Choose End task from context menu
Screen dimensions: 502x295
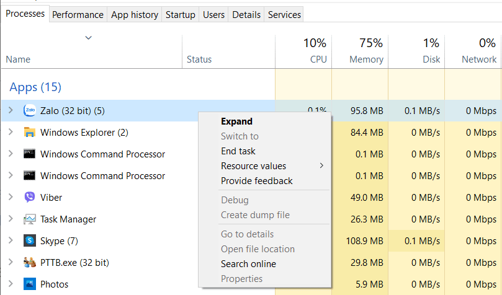click(x=238, y=151)
